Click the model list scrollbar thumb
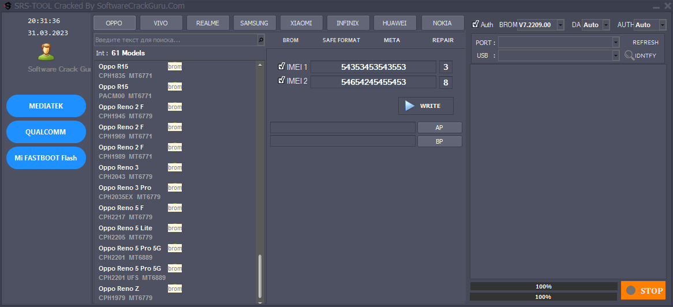The height and width of the screenshot is (307, 673). 260,276
